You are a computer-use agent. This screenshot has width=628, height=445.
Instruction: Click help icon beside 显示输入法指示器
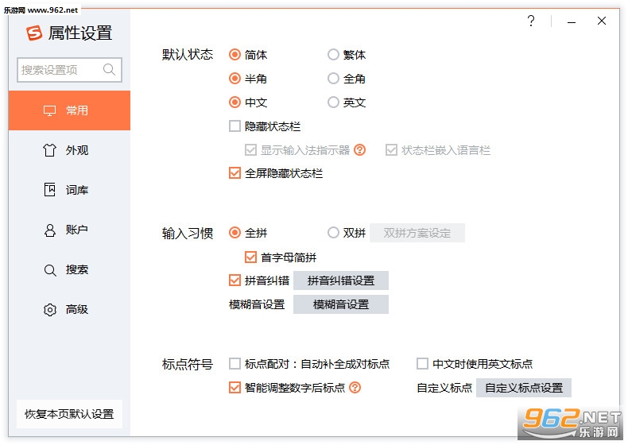359,150
